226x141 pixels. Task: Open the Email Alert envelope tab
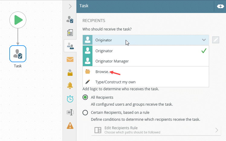pos(70,59)
